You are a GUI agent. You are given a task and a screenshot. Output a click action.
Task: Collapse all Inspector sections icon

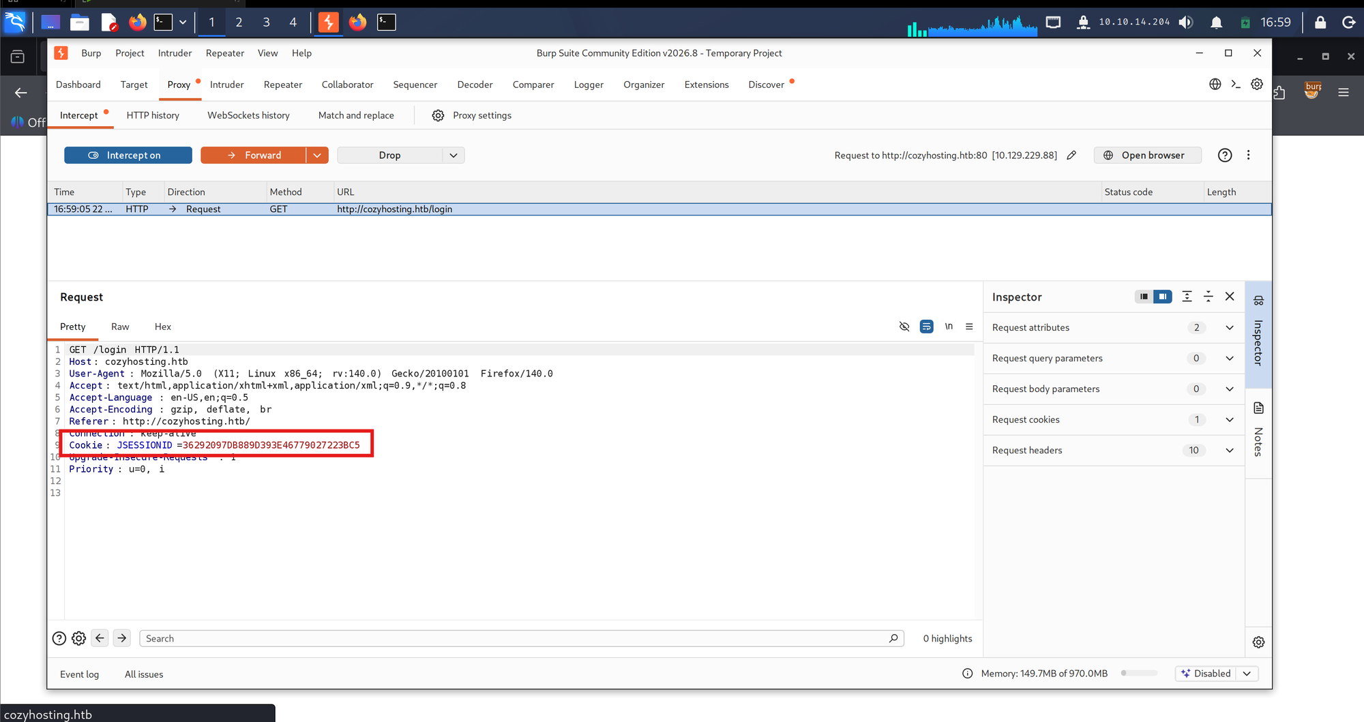click(1209, 297)
